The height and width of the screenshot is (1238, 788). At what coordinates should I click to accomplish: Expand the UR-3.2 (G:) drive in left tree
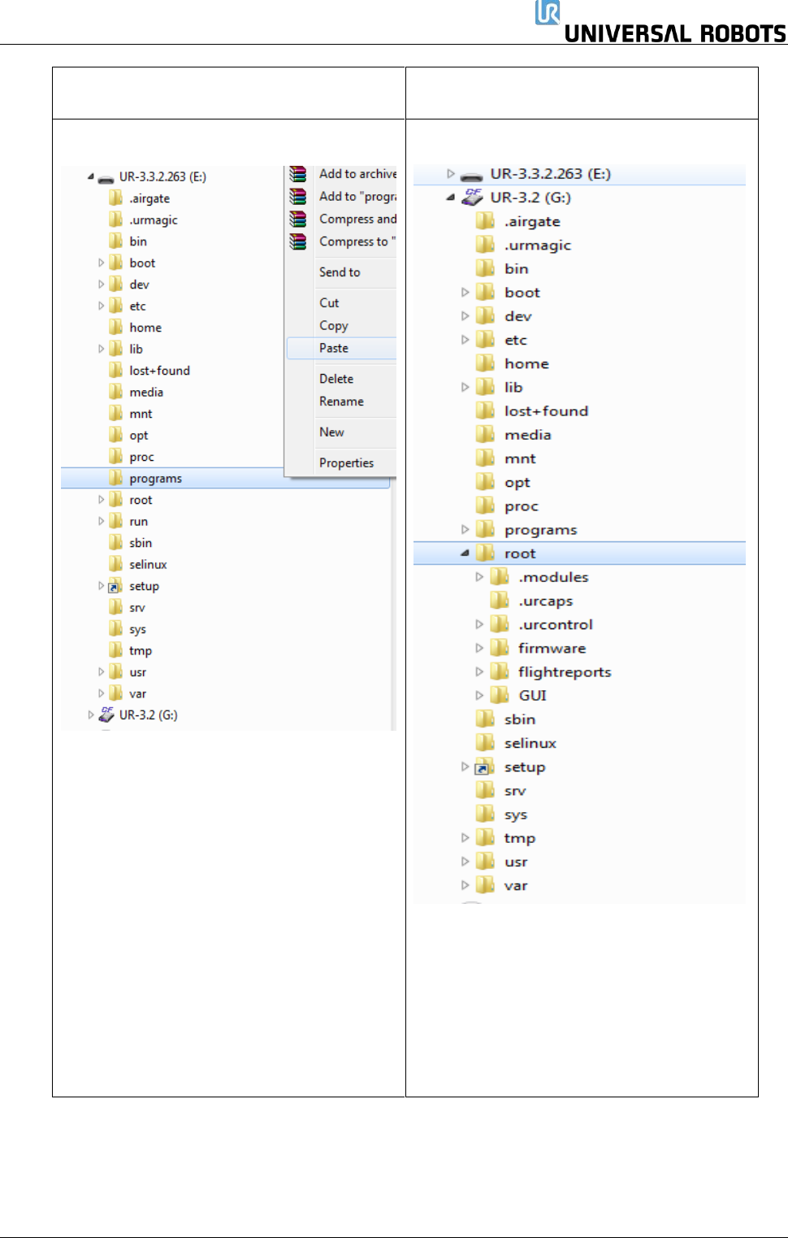(x=91, y=715)
